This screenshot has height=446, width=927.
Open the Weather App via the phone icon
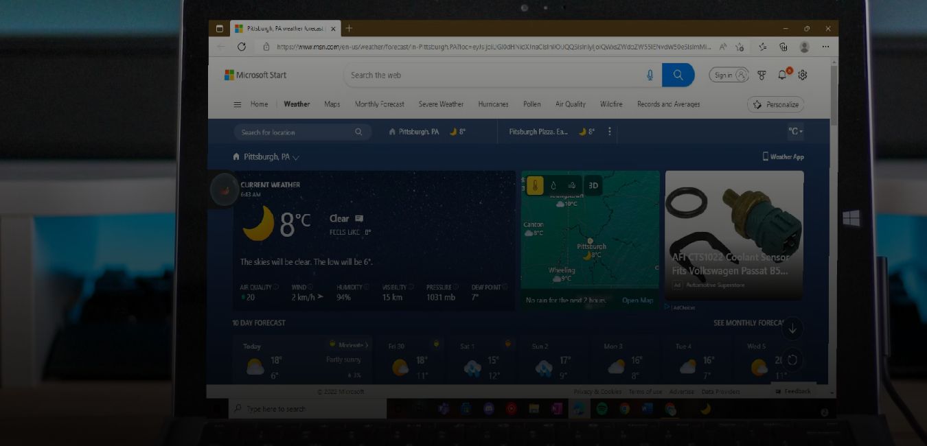click(783, 156)
